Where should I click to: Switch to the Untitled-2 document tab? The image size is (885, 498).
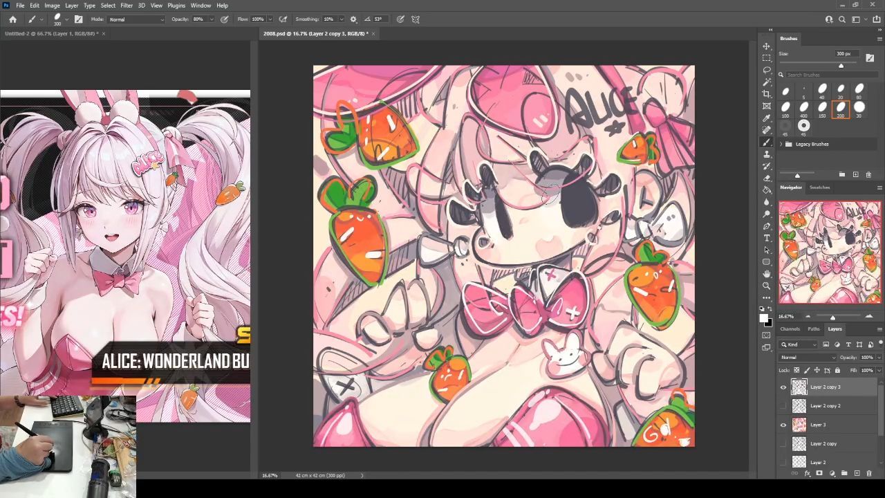pos(51,33)
